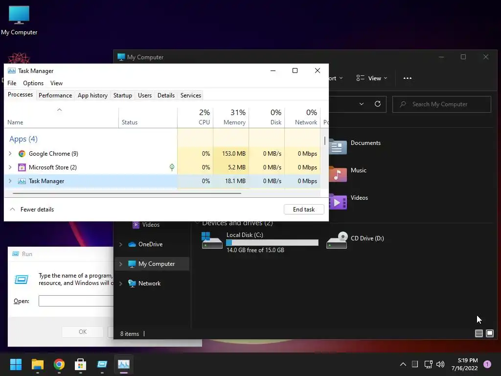Click the Task Manager title bar icon
Viewport: 501px width, 376px height.
(x=12, y=70)
